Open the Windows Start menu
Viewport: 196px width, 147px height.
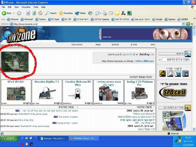9,138
